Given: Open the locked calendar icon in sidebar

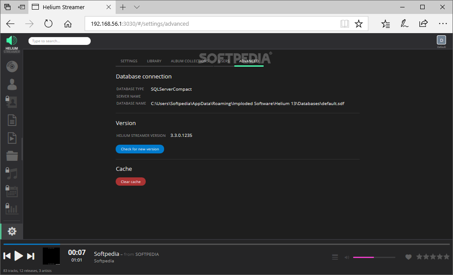Looking at the screenshot, I should tap(11, 191).
